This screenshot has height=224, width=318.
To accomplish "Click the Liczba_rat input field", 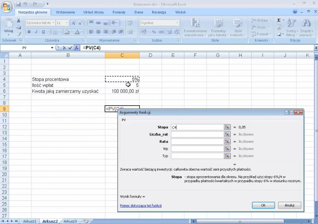I will pos(197,134).
